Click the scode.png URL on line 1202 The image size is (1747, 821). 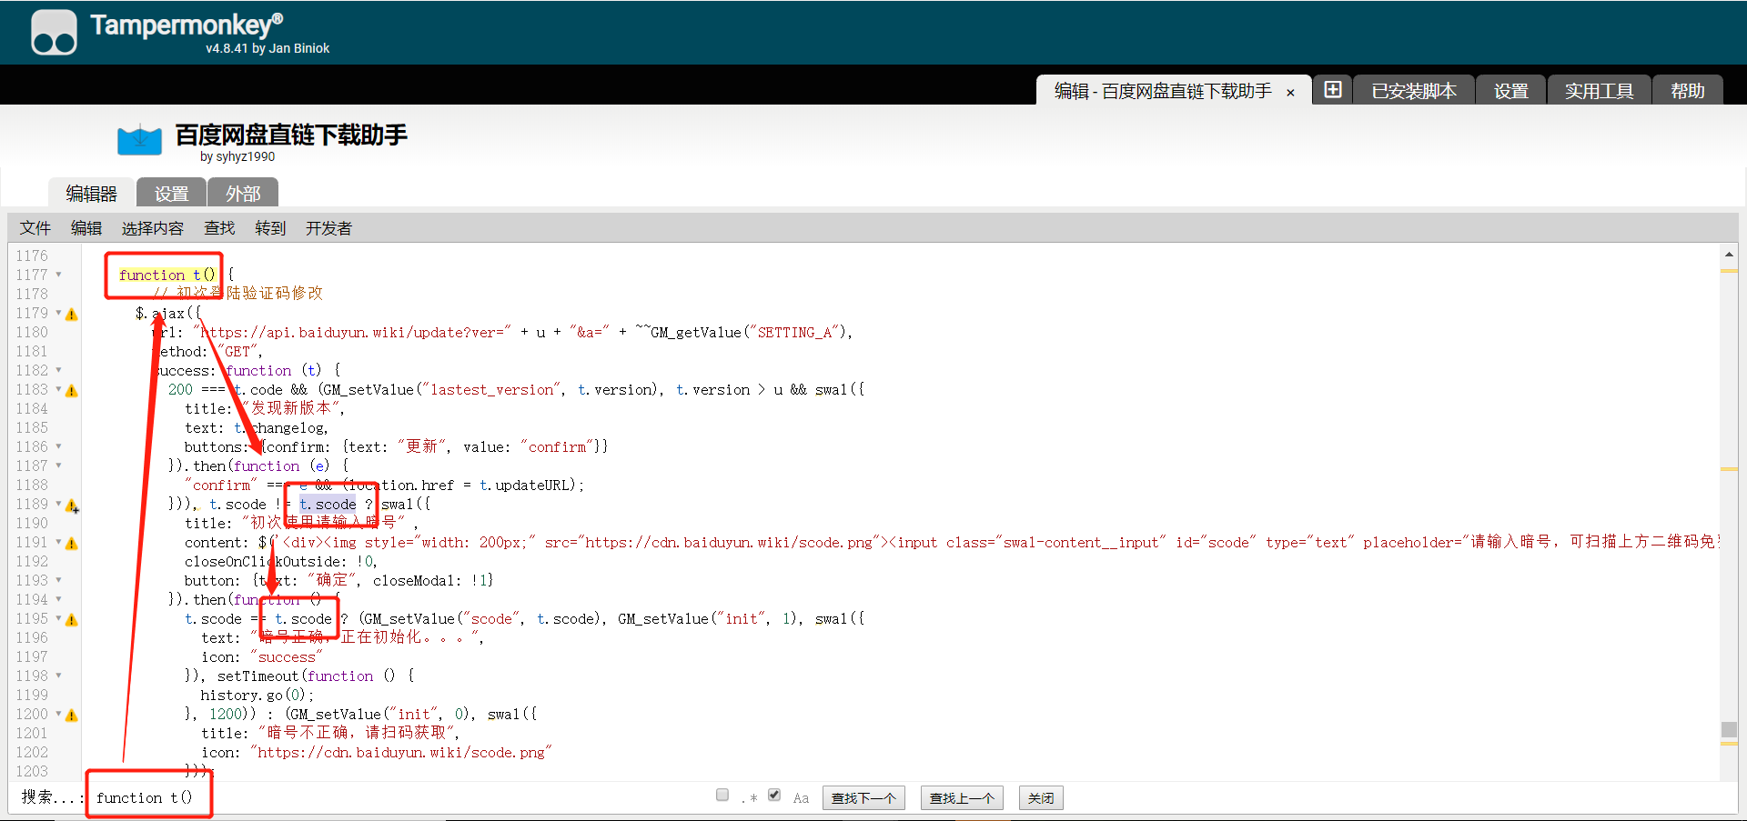tap(400, 752)
